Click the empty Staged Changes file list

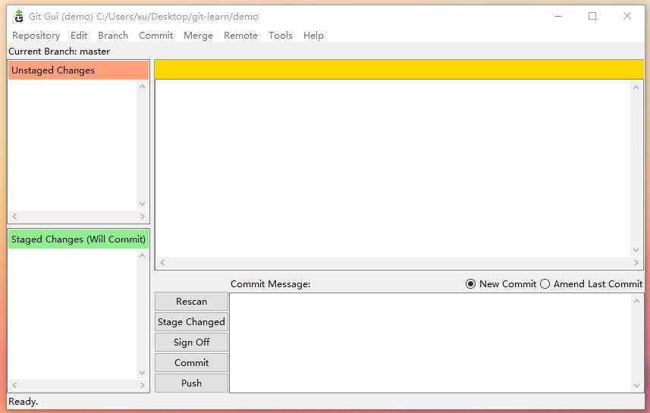73,314
